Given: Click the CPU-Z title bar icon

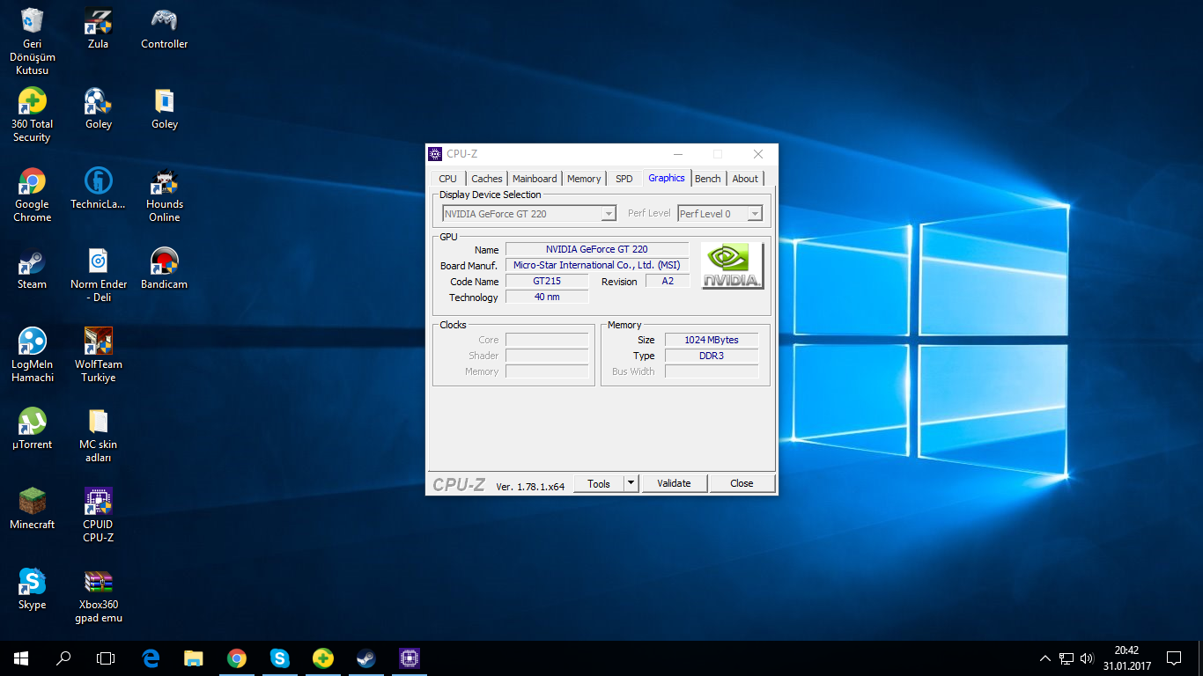Looking at the screenshot, I should pyautogui.click(x=435, y=154).
